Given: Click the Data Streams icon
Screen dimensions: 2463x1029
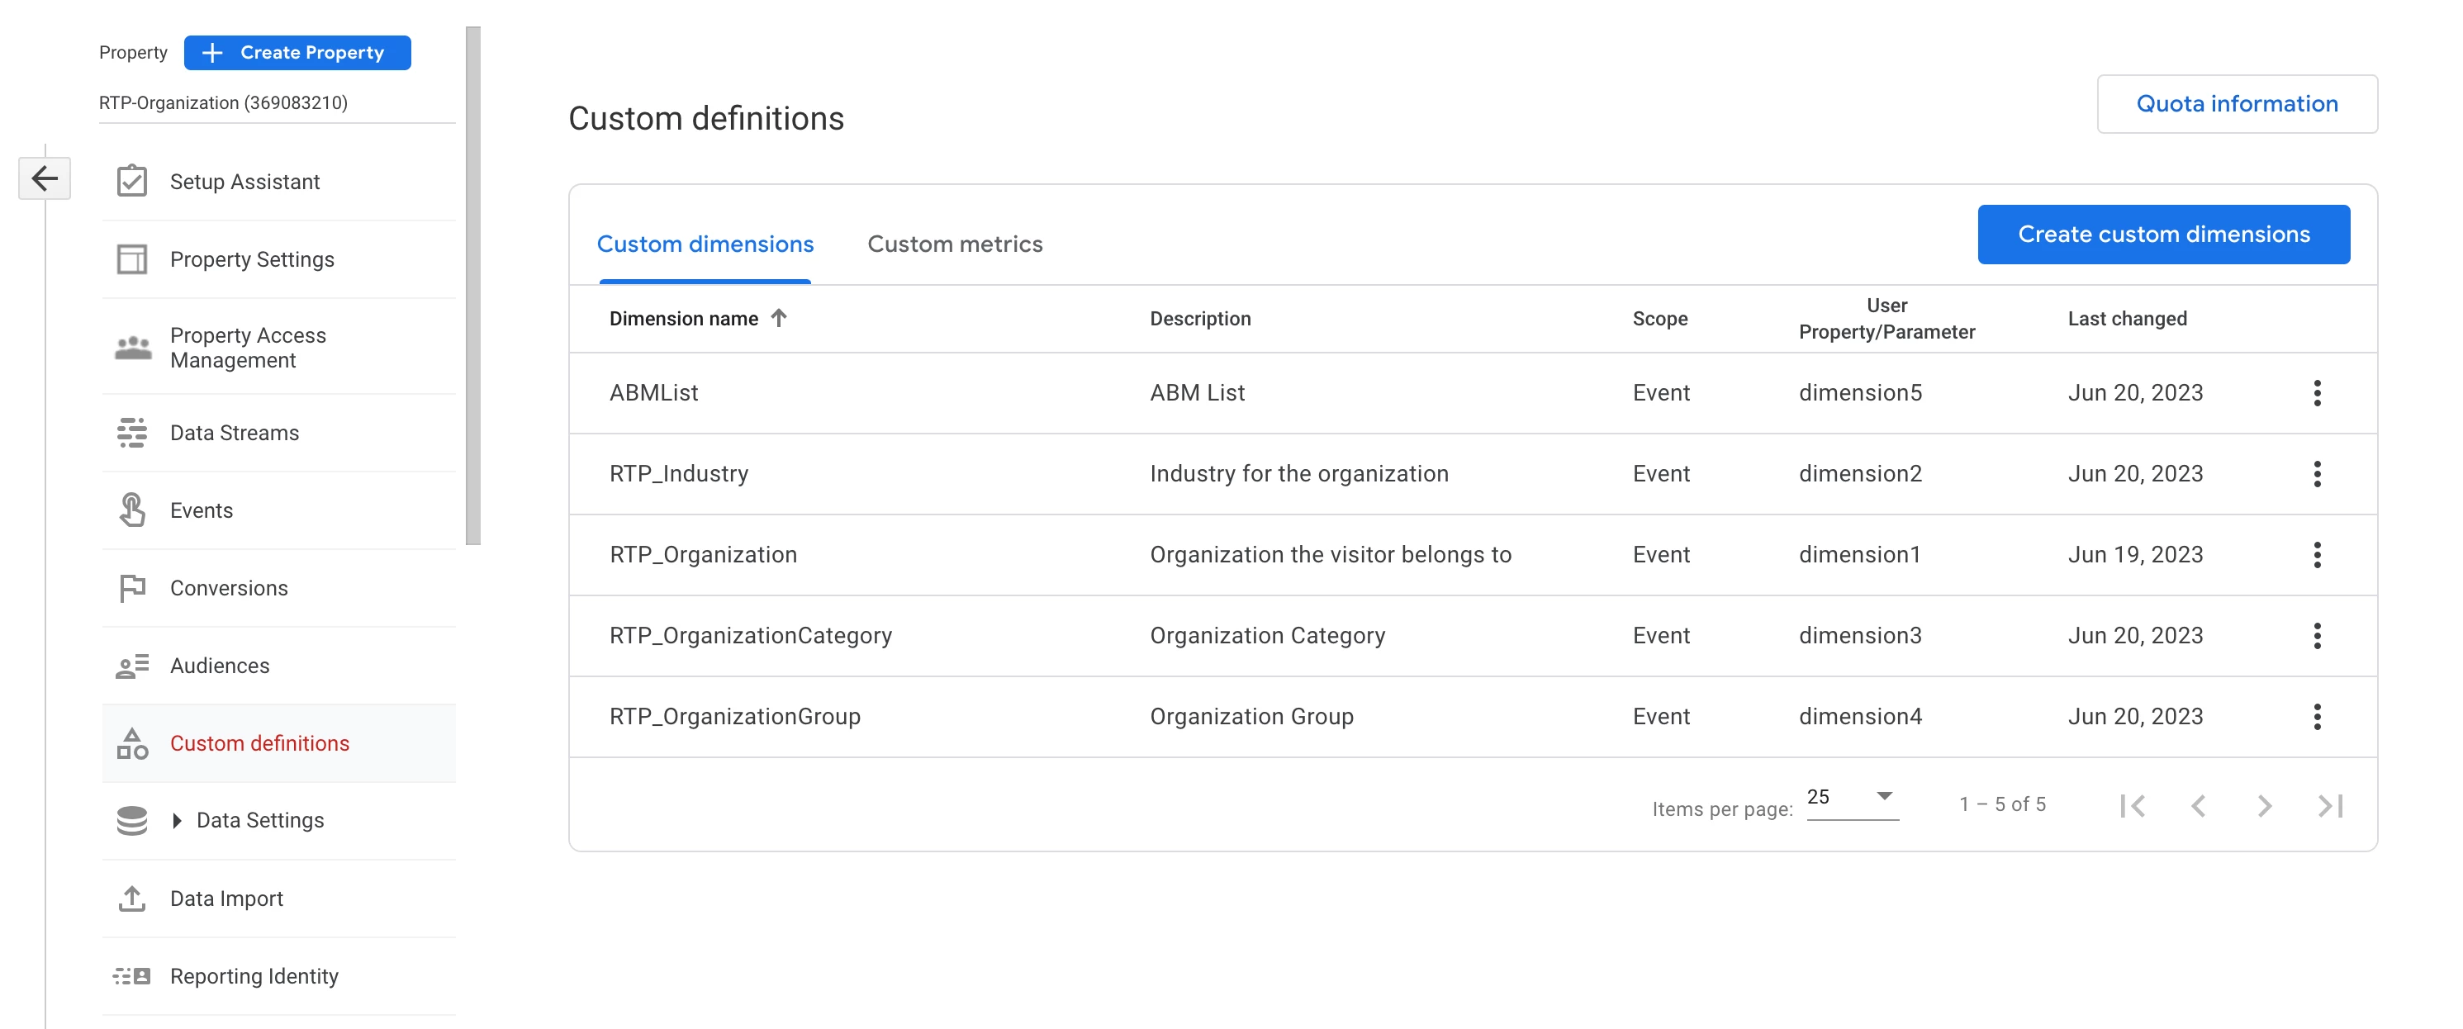Looking at the screenshot, I should 132,432.
